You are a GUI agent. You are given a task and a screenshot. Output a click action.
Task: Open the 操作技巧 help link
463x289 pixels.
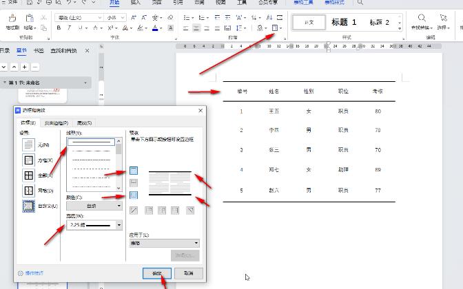coord(34,273)
